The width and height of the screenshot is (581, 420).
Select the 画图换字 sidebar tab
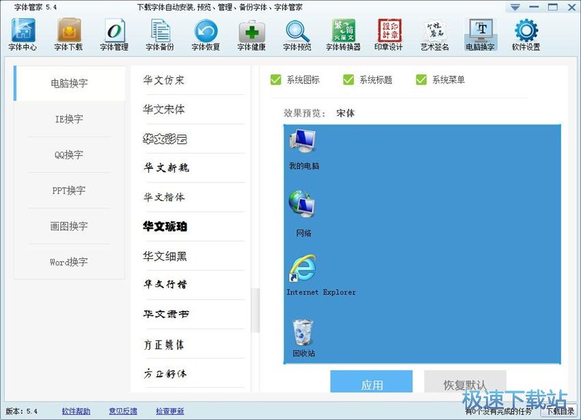(x=69, y=226)
